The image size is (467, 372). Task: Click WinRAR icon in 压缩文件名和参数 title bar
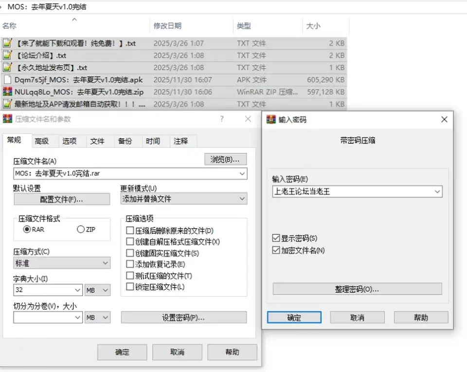click(x=7, y=119)
